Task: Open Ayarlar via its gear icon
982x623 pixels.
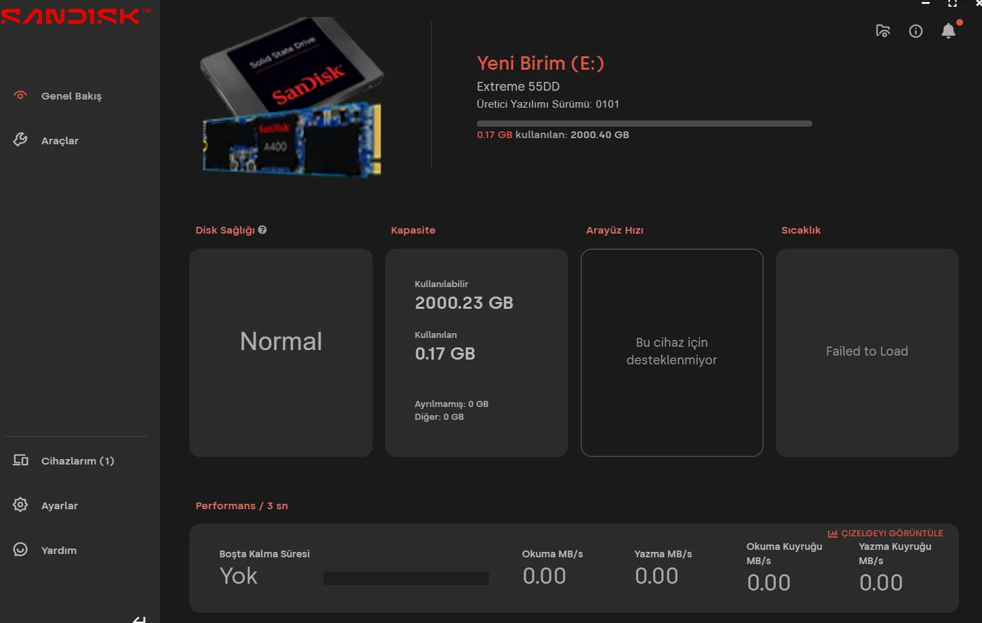Action: pos(20,505)
